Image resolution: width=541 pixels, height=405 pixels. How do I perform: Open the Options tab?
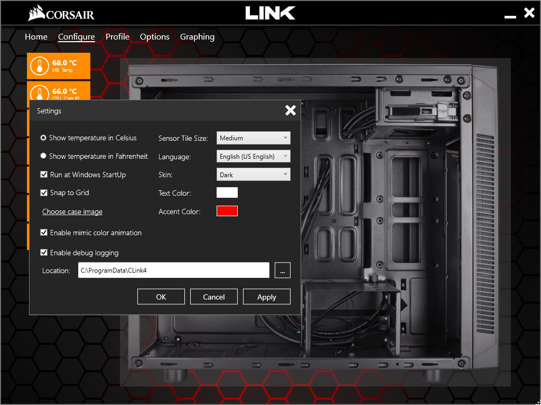click(155, 37)
